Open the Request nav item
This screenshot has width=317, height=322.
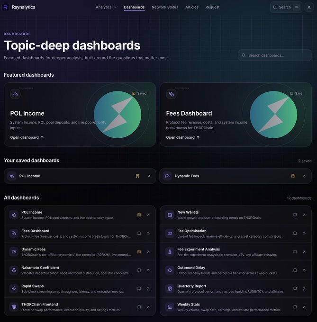212,7
